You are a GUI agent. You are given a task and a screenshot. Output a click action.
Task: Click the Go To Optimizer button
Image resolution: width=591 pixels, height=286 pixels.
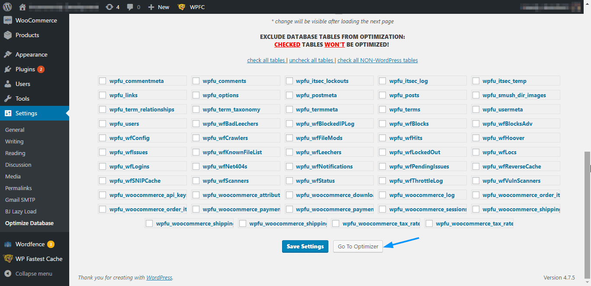click(x=358, y=246)
